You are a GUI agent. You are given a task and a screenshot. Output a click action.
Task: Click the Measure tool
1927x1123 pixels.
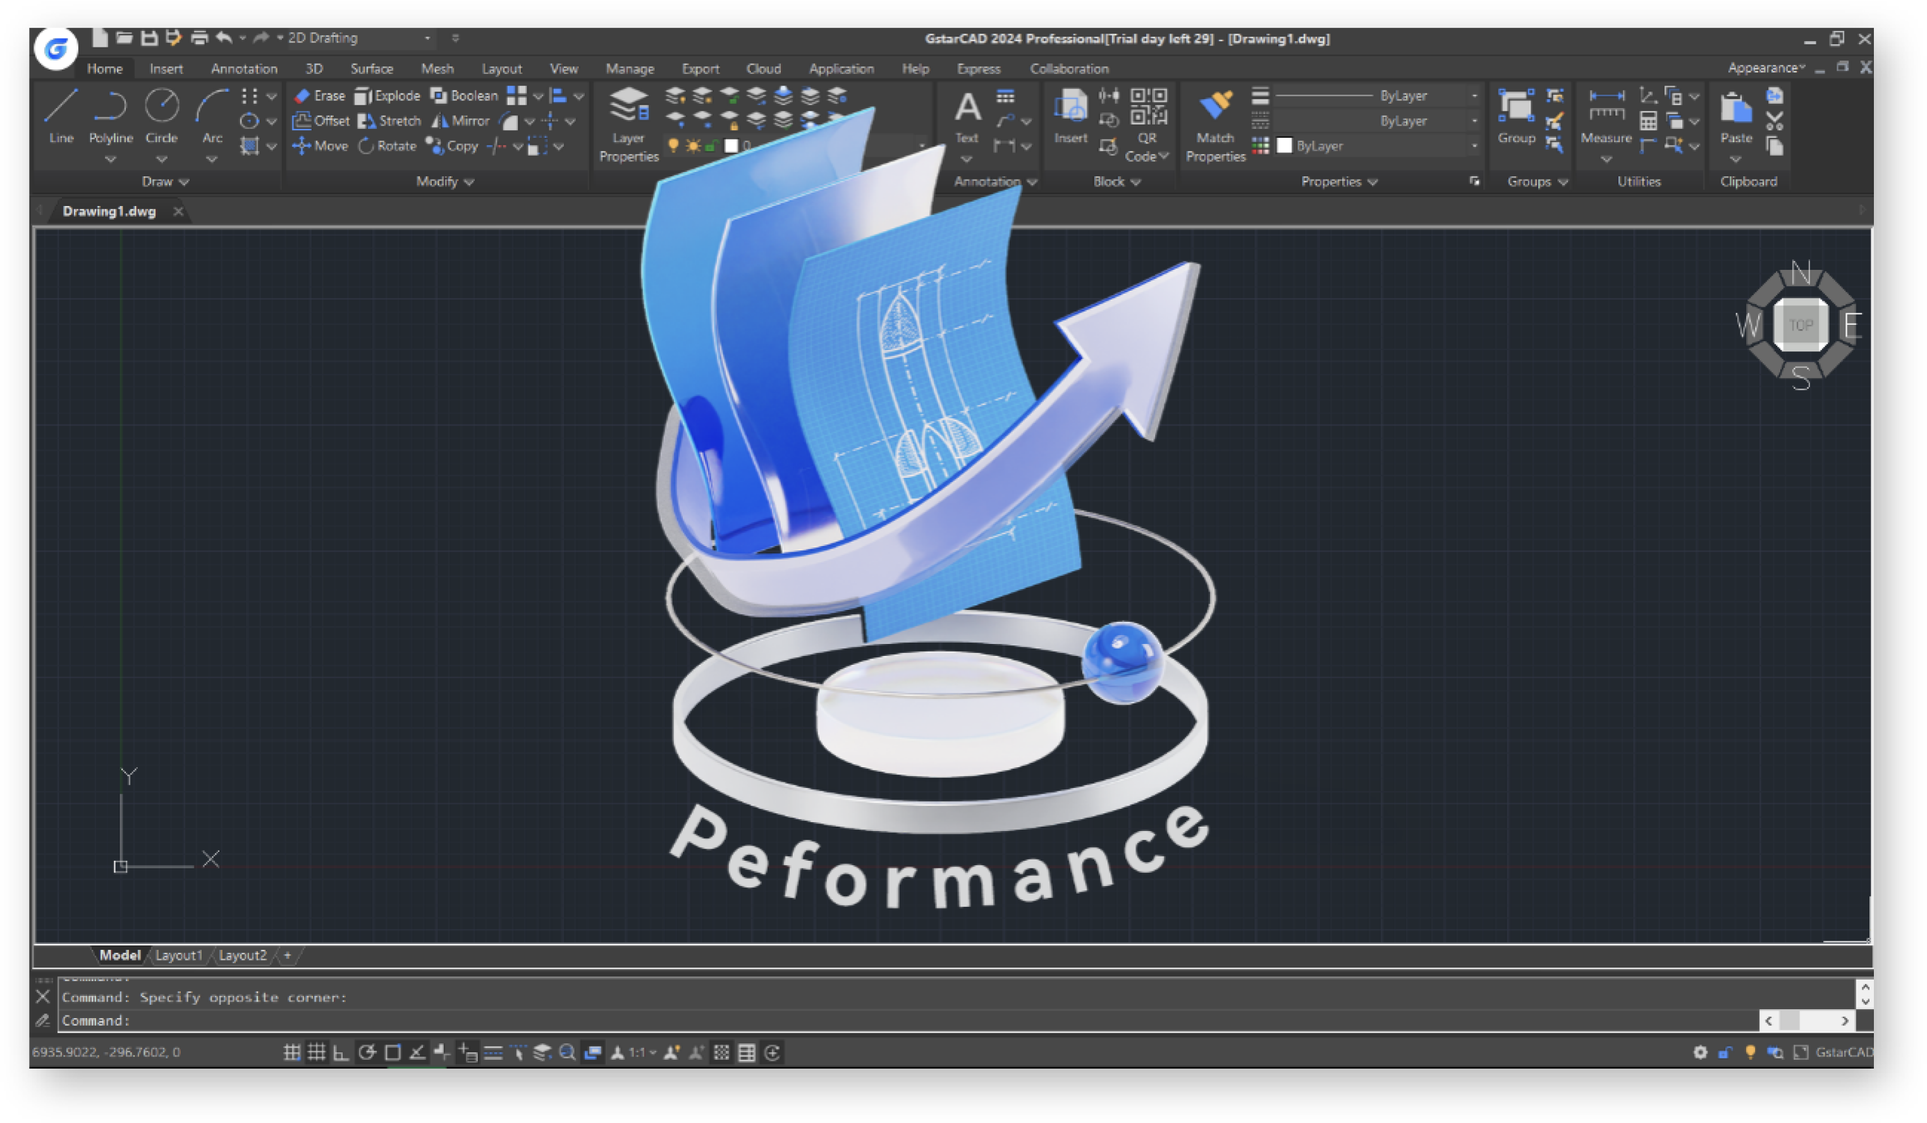click(x=1606, y=116)
